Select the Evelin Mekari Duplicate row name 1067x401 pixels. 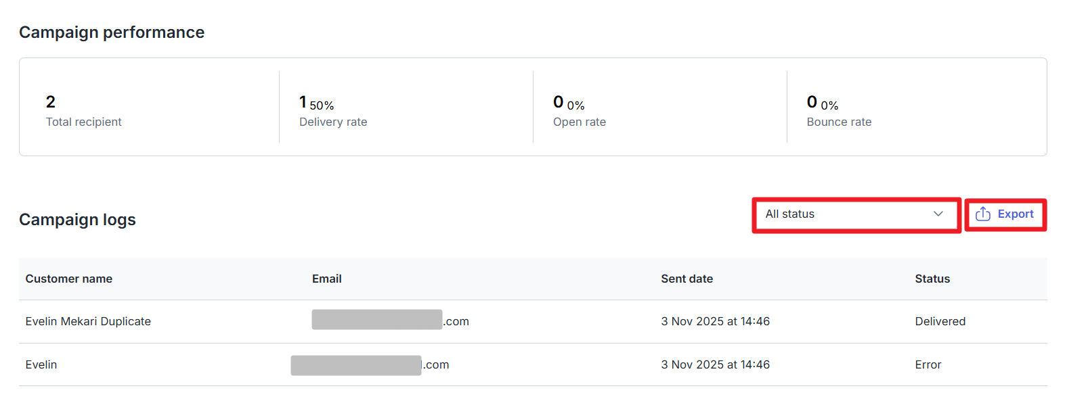point(88,321)
